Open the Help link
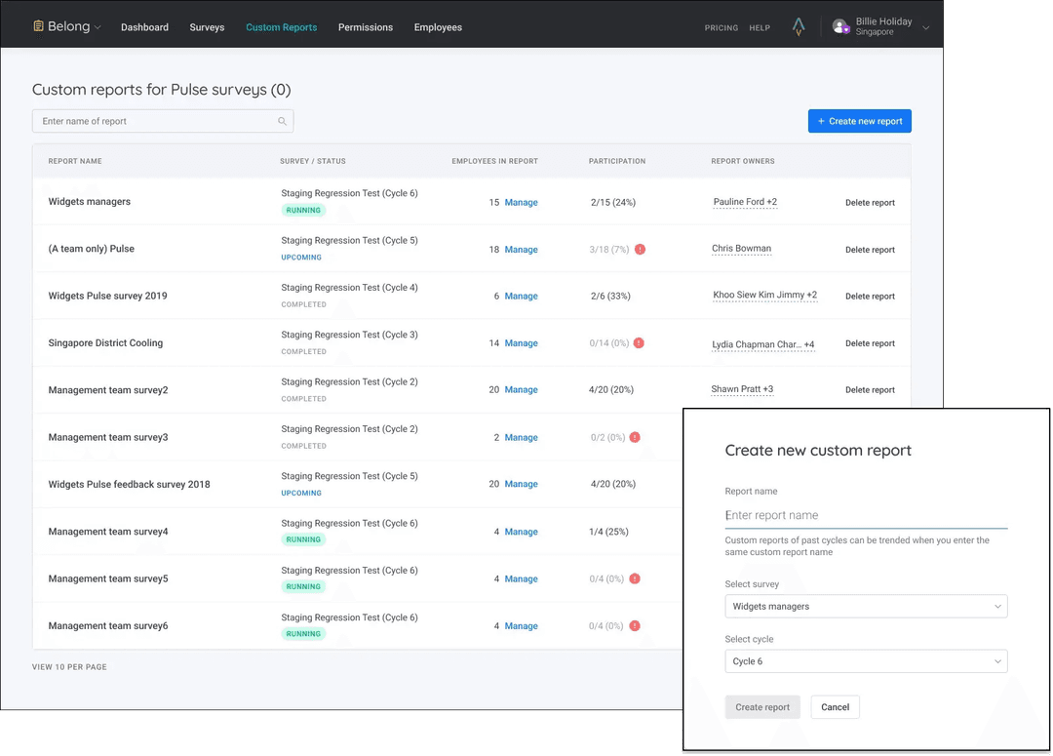Viewport: 1053px width, 756px height. point(760,28)
